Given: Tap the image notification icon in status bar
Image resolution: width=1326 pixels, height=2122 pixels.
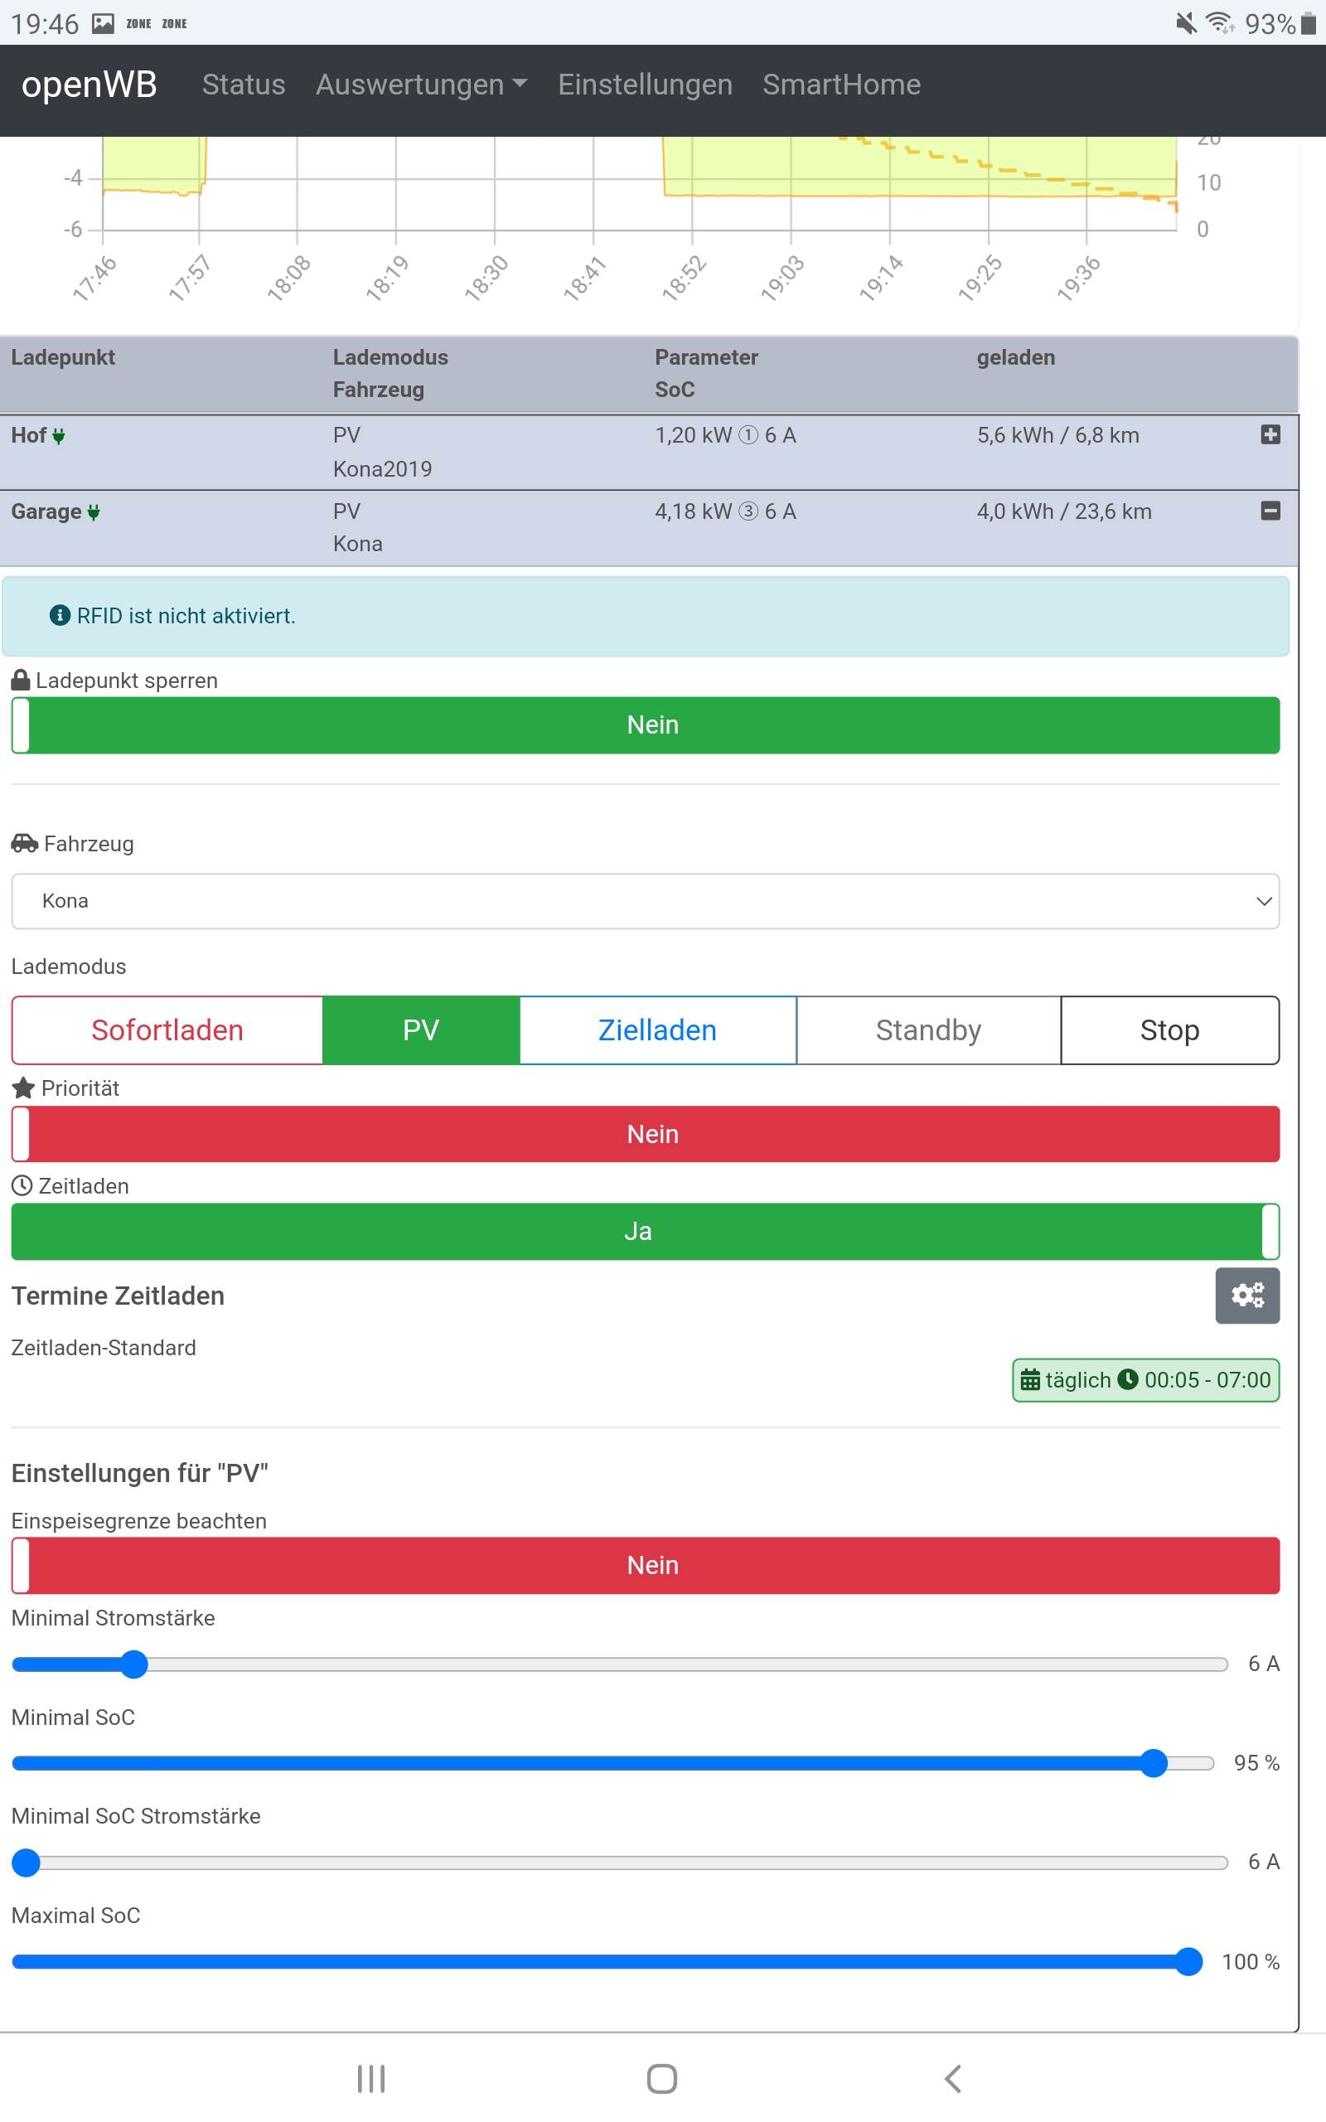Looking at the screenshot, I should 104,24.
